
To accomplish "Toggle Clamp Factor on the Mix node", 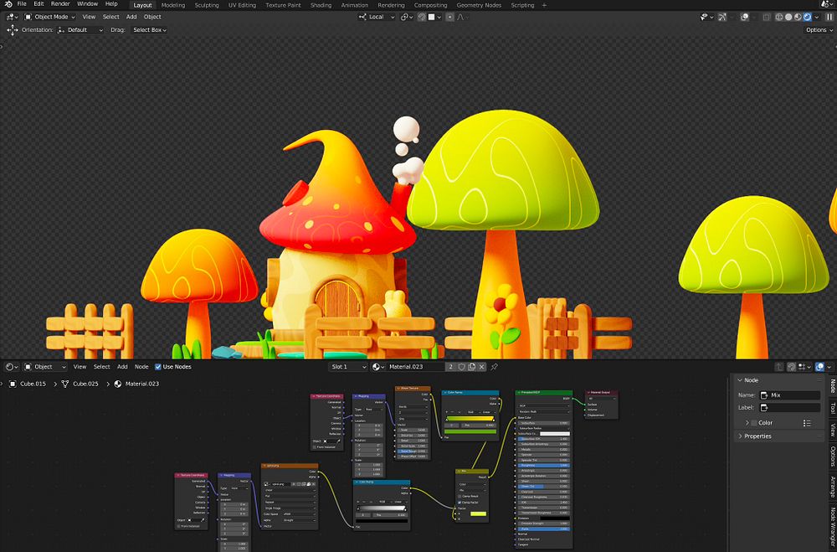I will coord(460,503).
